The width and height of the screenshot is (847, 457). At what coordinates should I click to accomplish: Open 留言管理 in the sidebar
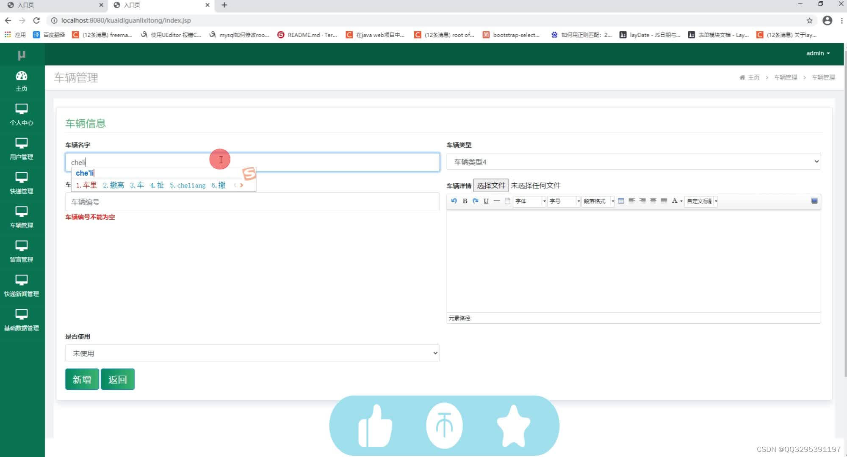pos(22,252)
